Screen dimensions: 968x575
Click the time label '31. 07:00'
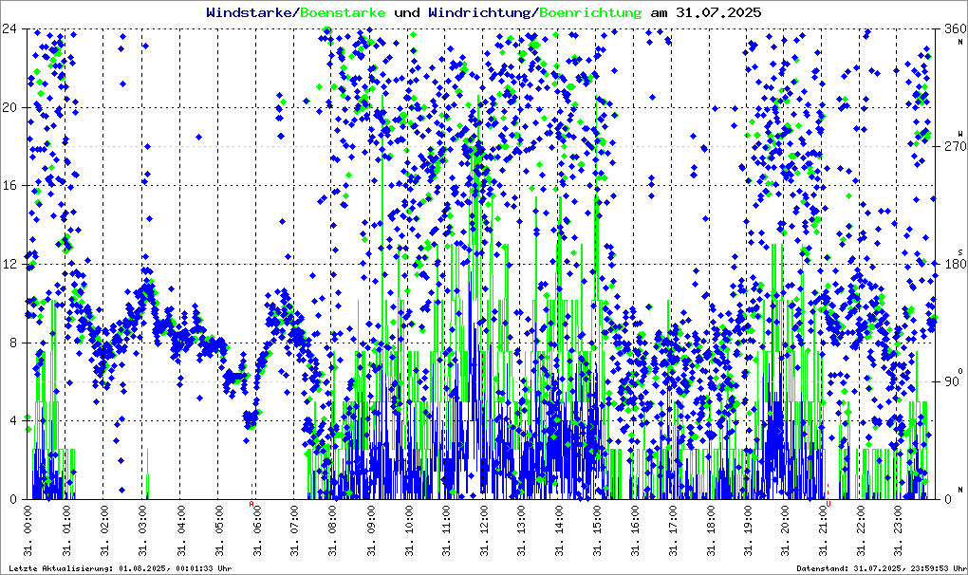pos(294,530)
